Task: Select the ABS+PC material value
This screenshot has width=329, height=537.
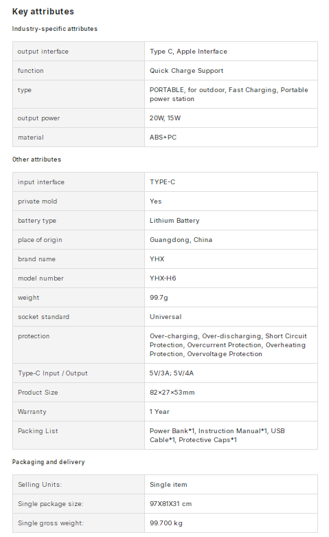Action: [163, 138]
